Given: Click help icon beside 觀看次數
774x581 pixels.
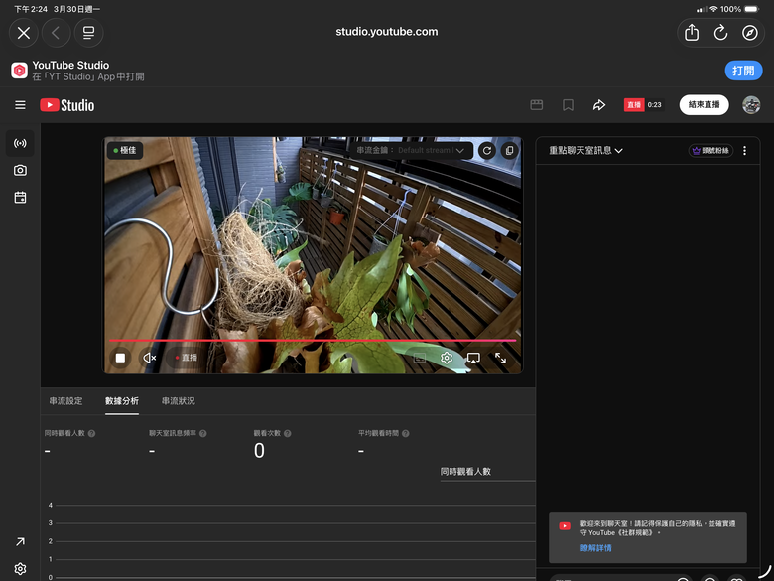Looking at the screenshot, I should click(x=288, y=434).
